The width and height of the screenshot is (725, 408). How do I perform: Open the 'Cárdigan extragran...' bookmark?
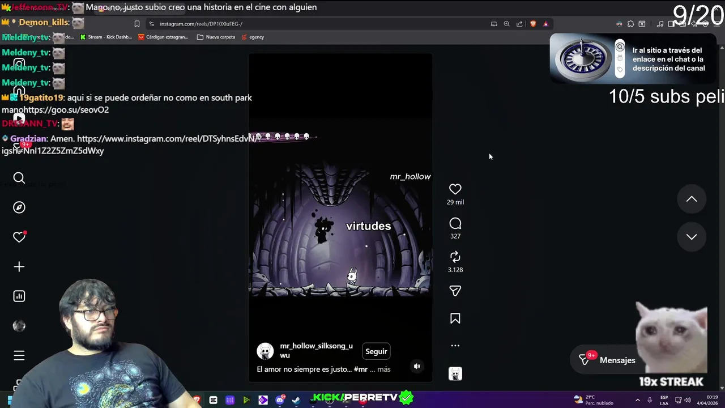163,37
